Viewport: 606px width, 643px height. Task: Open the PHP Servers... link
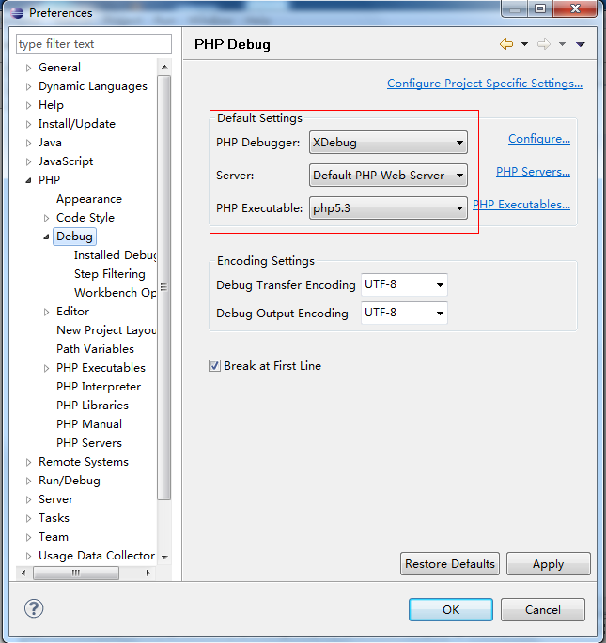point(533,172)
